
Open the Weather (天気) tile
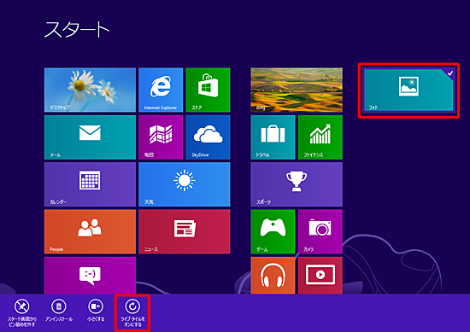point(185,184)
